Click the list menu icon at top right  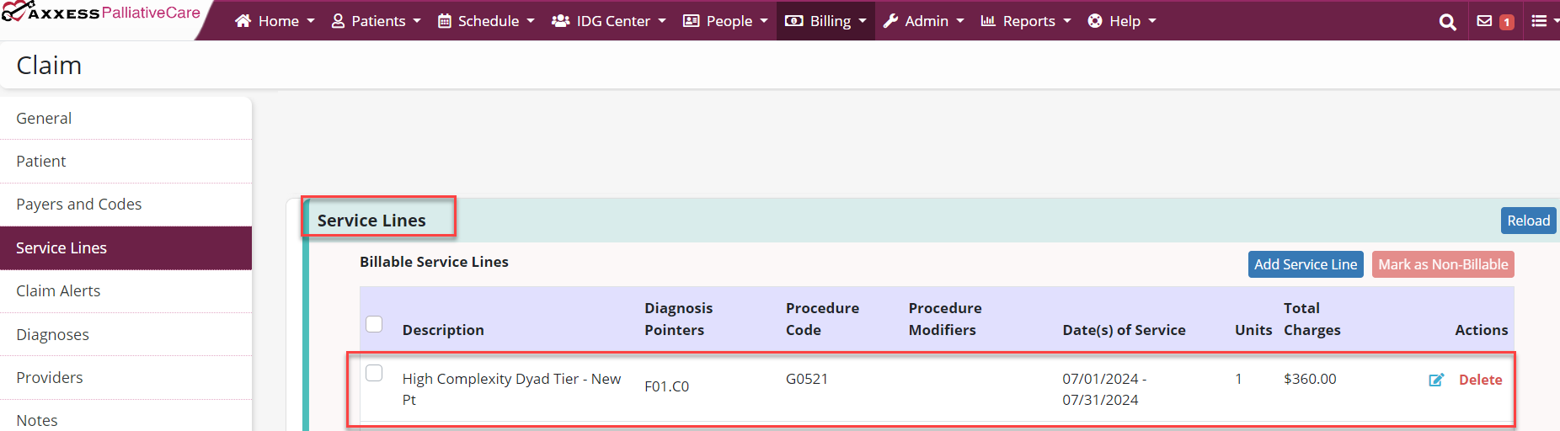[x=1539, y=21]
